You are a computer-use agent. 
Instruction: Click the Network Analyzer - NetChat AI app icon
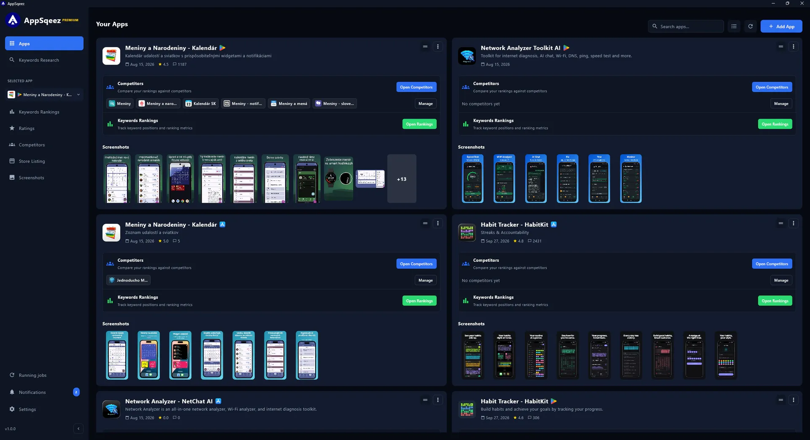pyautogui.click(x=111, y=409)
